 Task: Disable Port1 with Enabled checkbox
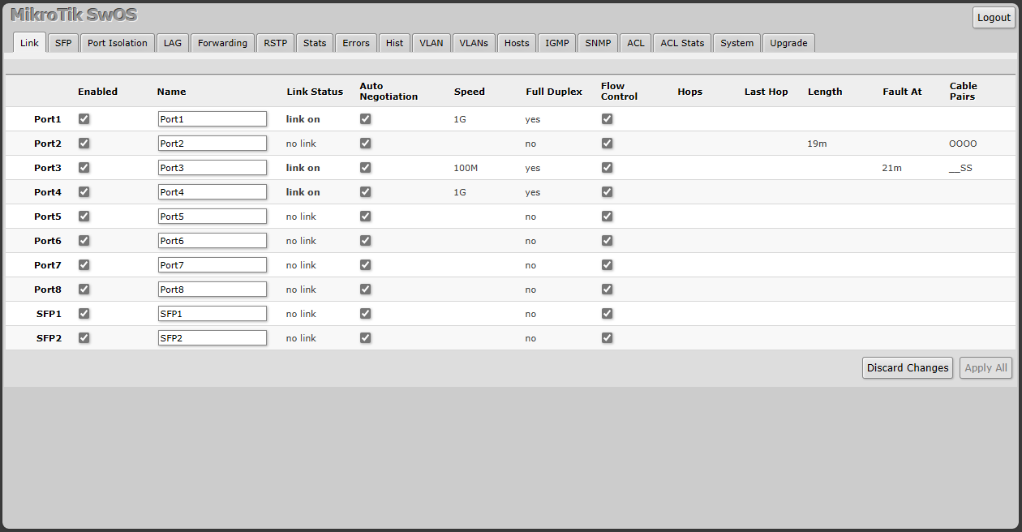click(84, 119)
